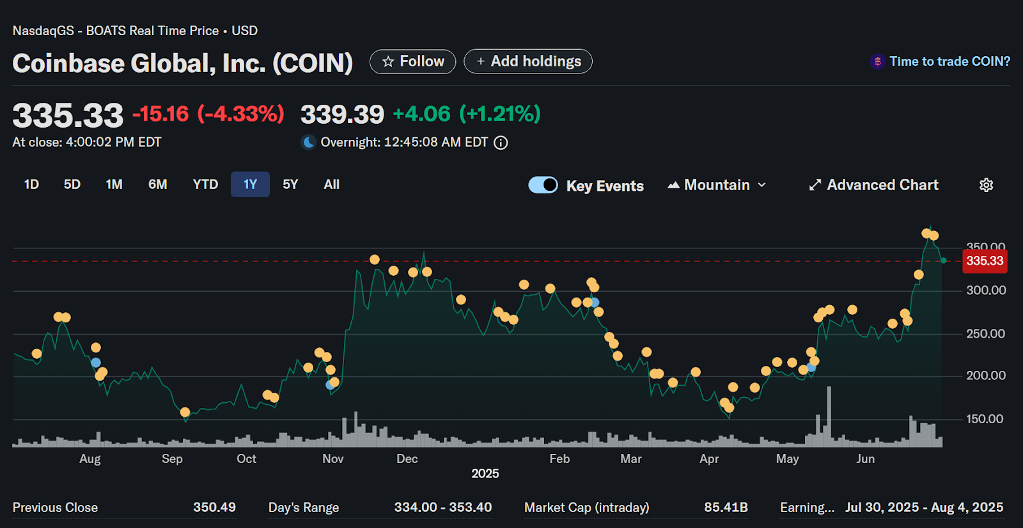
Task: Follow the Coinbase Global stock
Action: pyautogui.click(x=413, y=61)
